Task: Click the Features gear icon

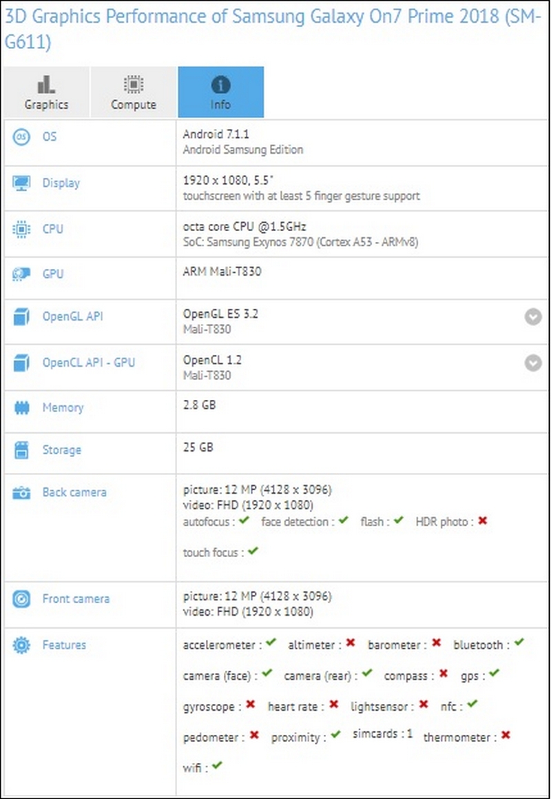Action: coord(21,645)
